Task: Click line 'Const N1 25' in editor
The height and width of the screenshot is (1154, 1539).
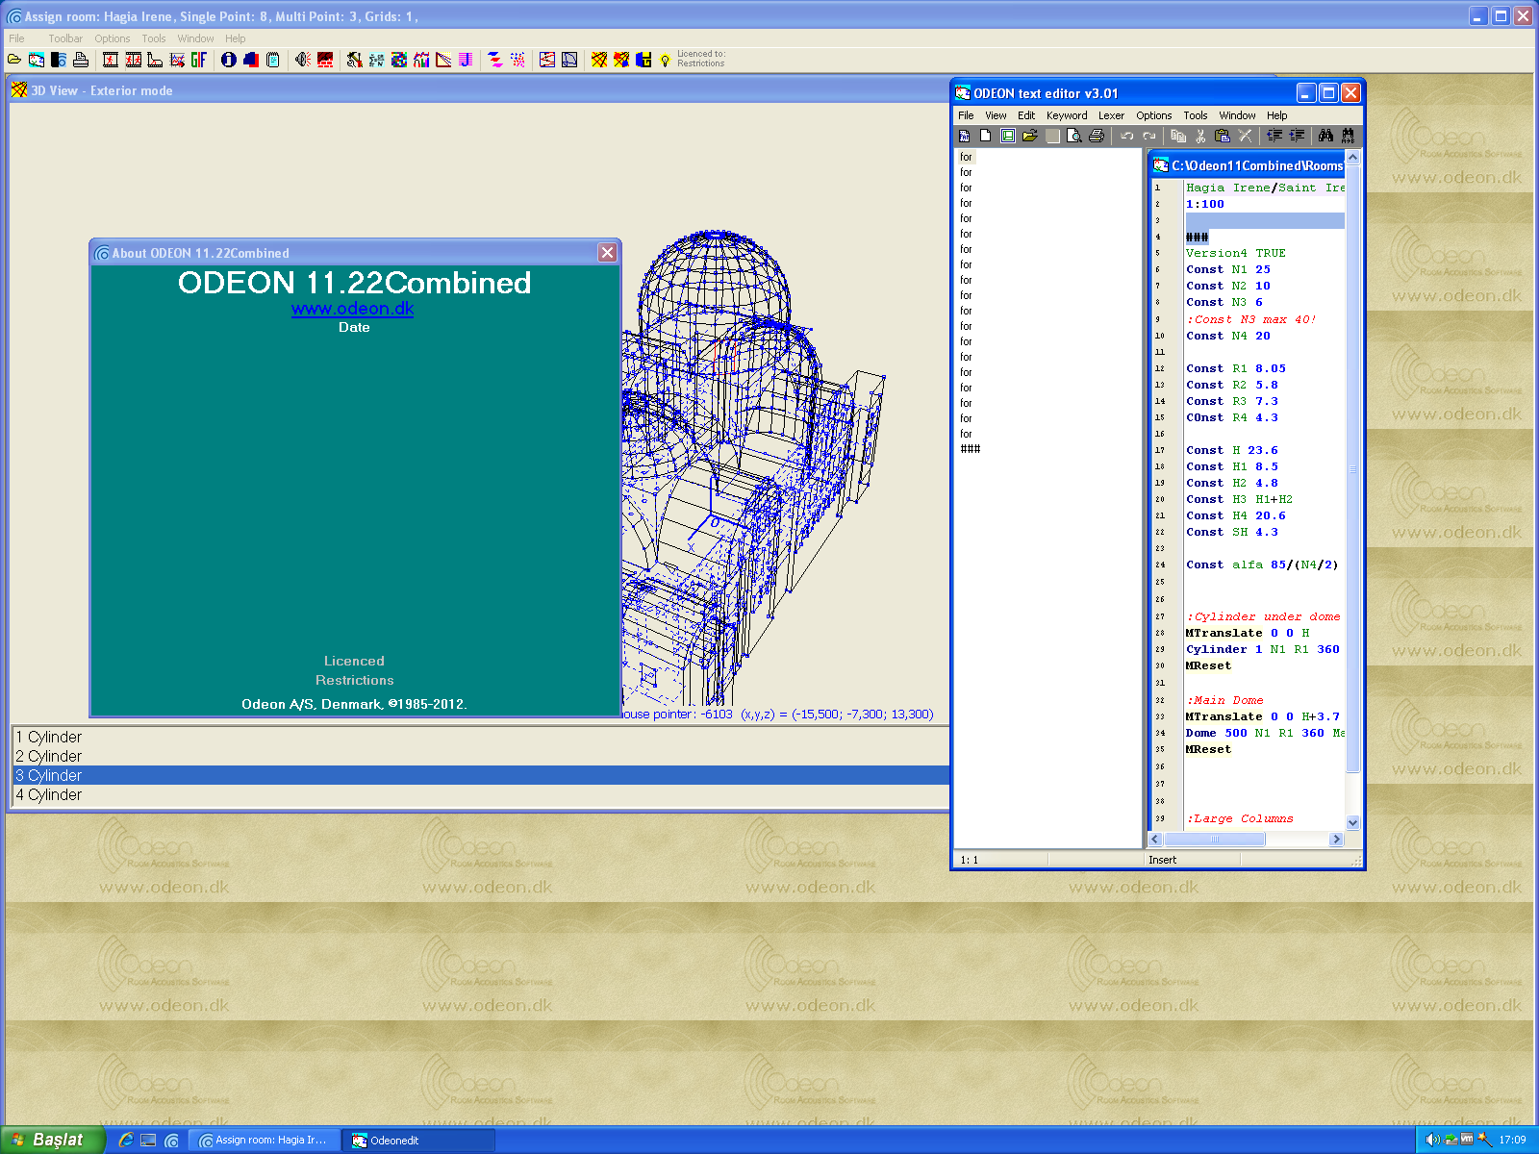Action: tap(1227, 269)
